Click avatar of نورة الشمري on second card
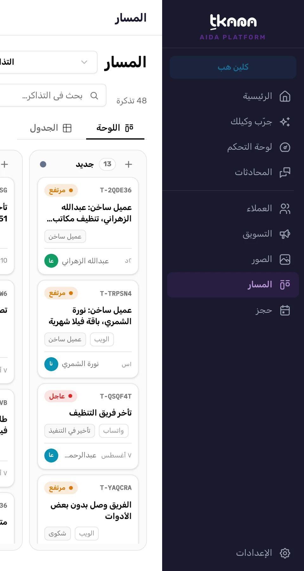The image size is (304, 571). (51, 364)
